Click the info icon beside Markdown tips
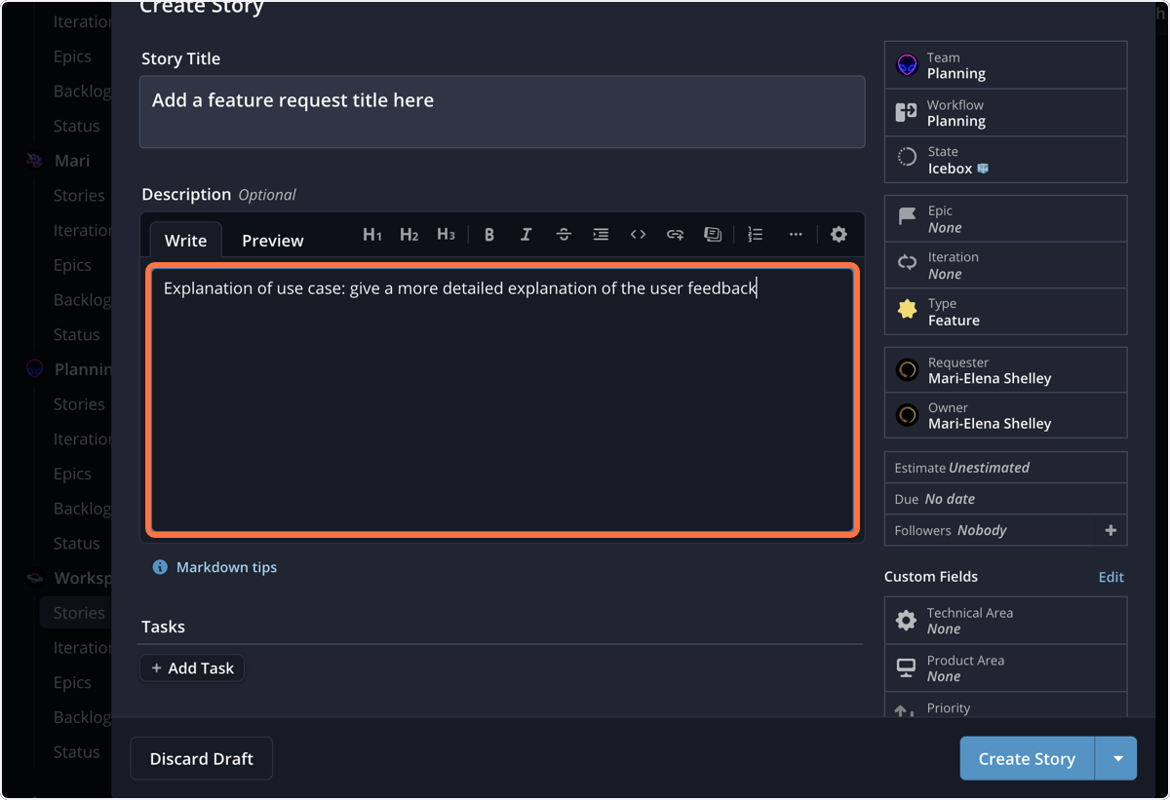1170x800 pixels. coord(160,567)
